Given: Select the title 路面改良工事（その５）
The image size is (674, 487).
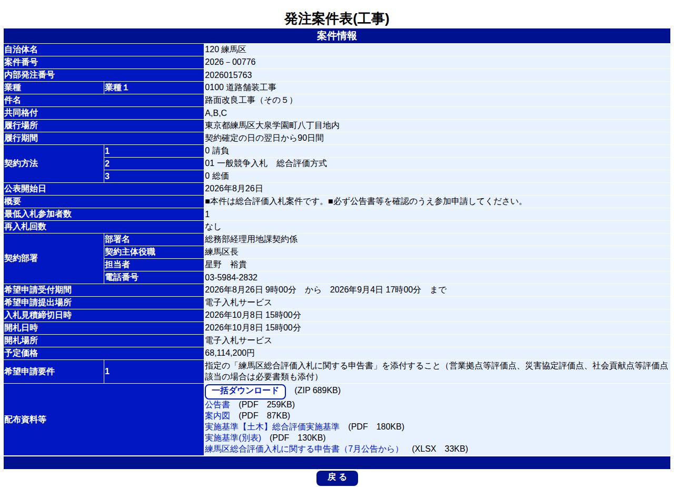Looking at the screenshot, I should tap(249, 100).
